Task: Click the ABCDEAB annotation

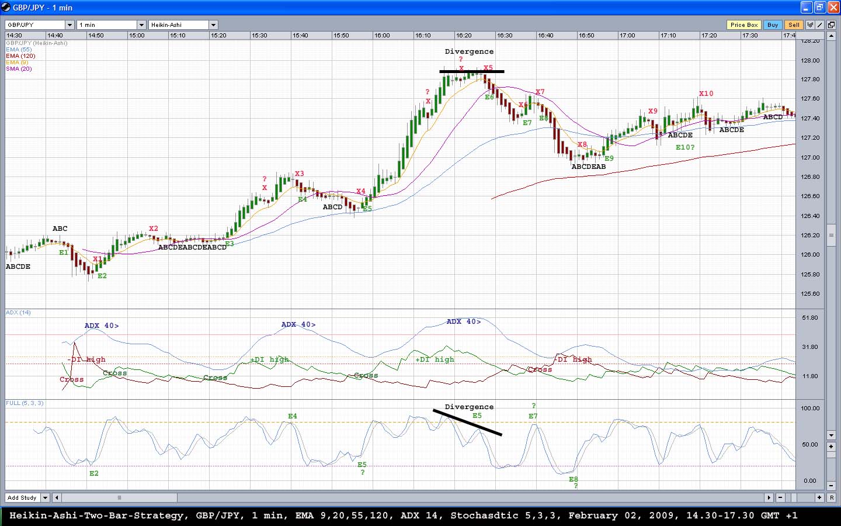Action: (x=588, y=167)
